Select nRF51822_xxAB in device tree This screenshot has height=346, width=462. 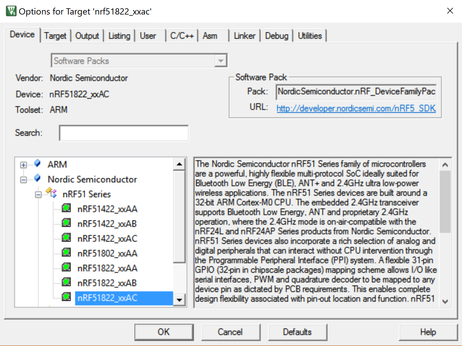click(x=107, y=283)
